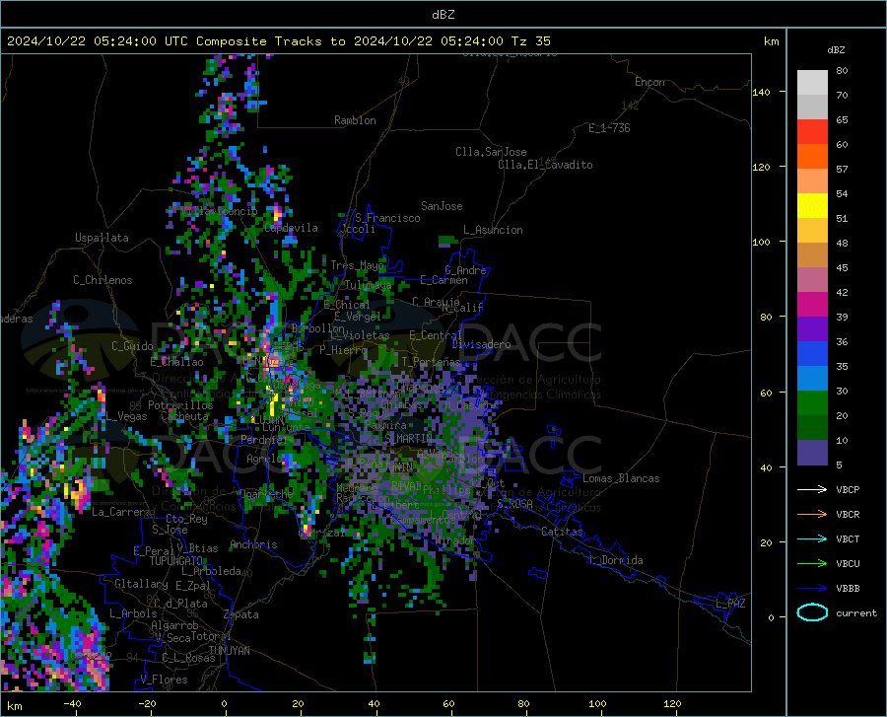Click the cyan 'current' ellipse in legend

click(812, 612)
